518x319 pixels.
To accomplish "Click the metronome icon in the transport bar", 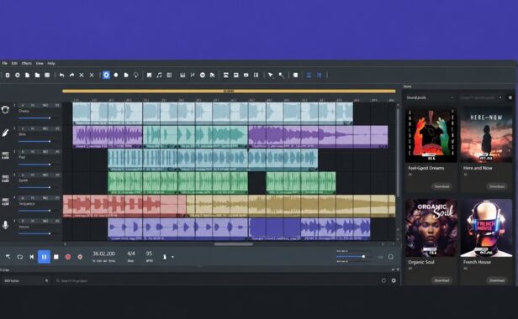I will pyautogui.click(x=165, y=257).
